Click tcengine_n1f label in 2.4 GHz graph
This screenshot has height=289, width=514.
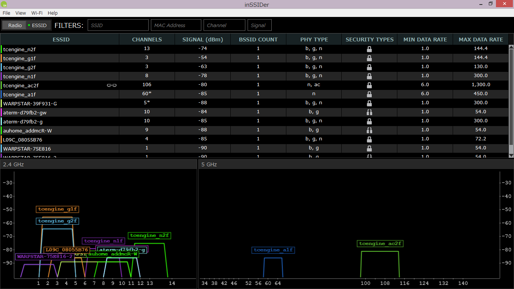click(103, 241)
